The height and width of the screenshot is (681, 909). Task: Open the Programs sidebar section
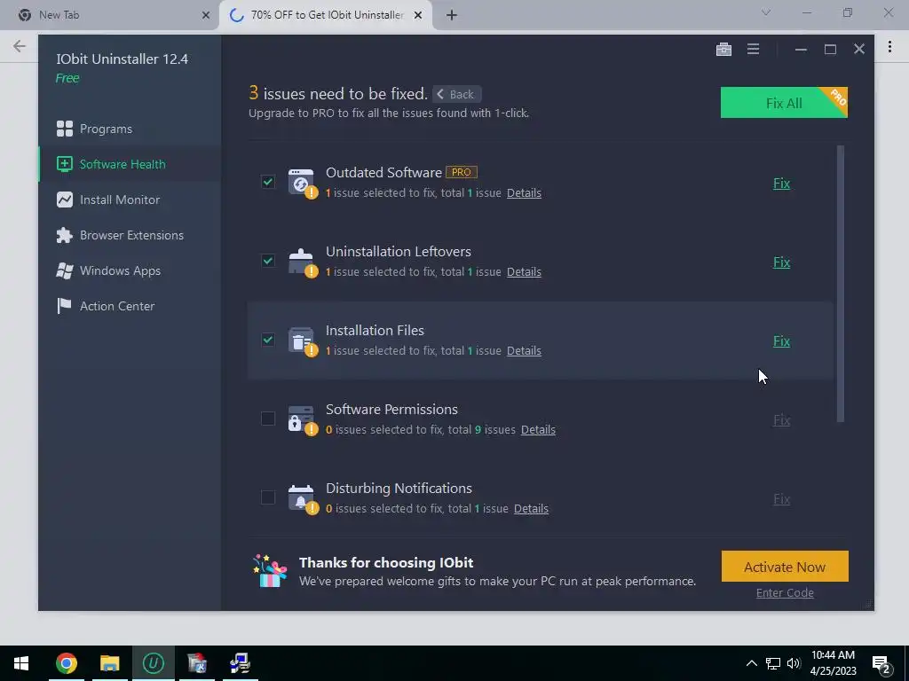[130, 129]
